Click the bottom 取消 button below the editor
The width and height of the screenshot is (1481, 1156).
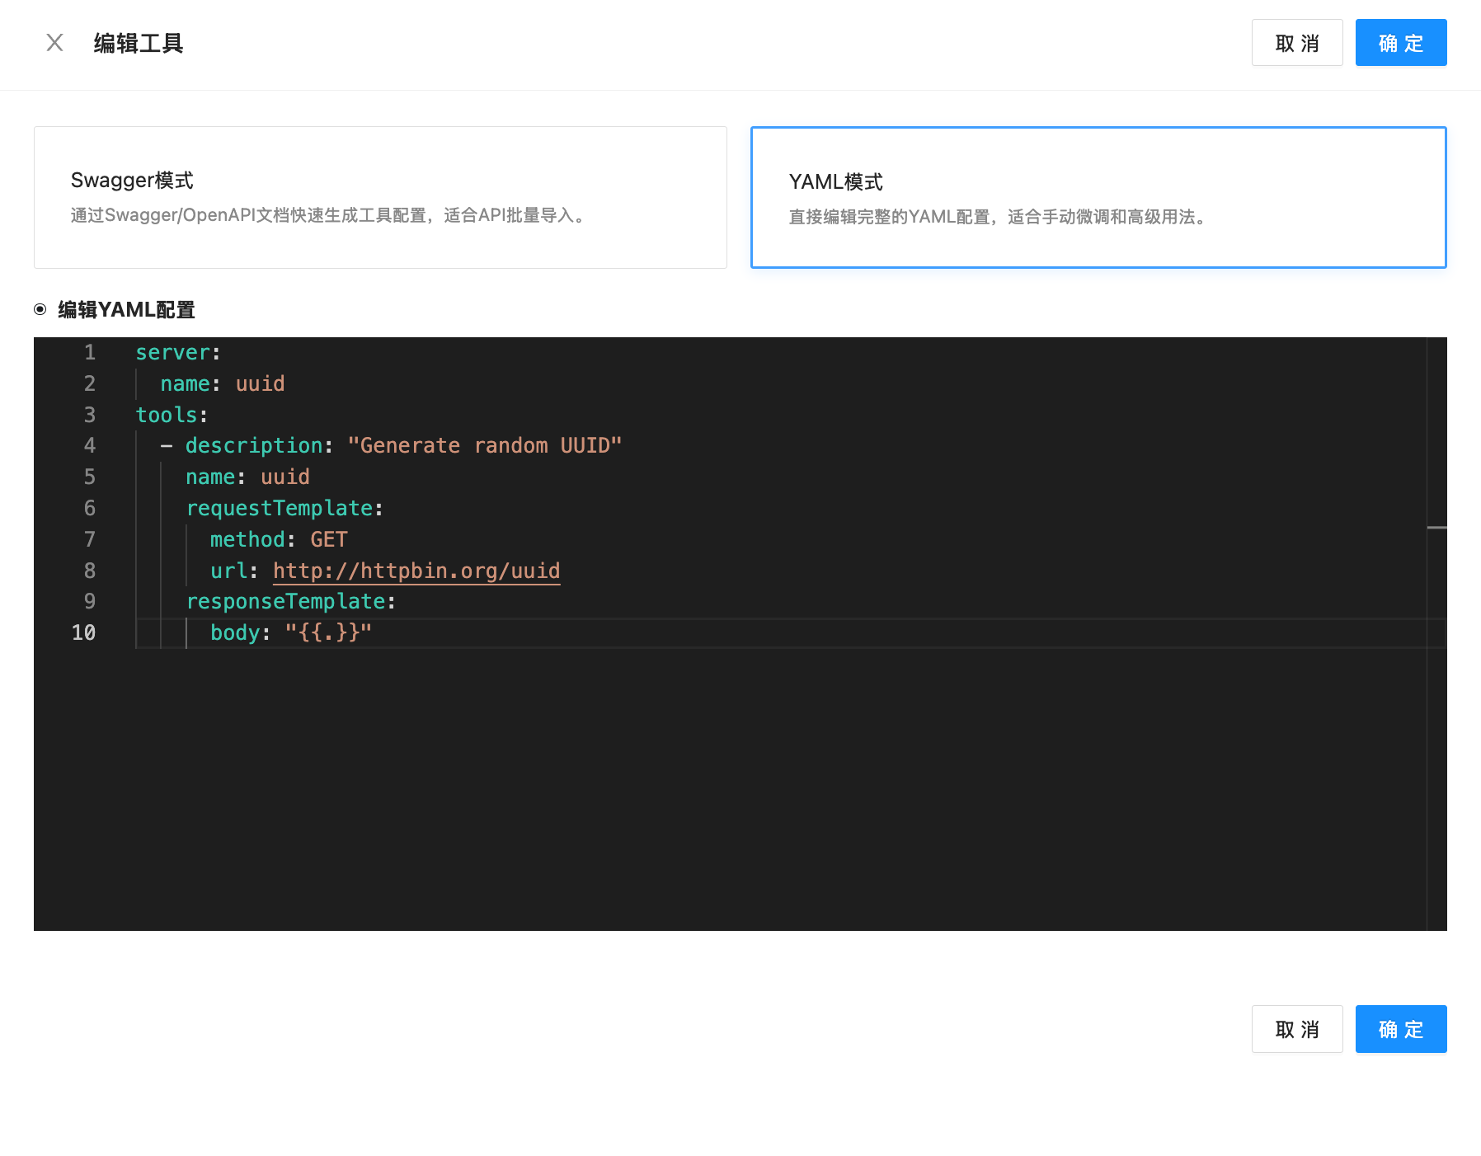click(1296, 1029)
